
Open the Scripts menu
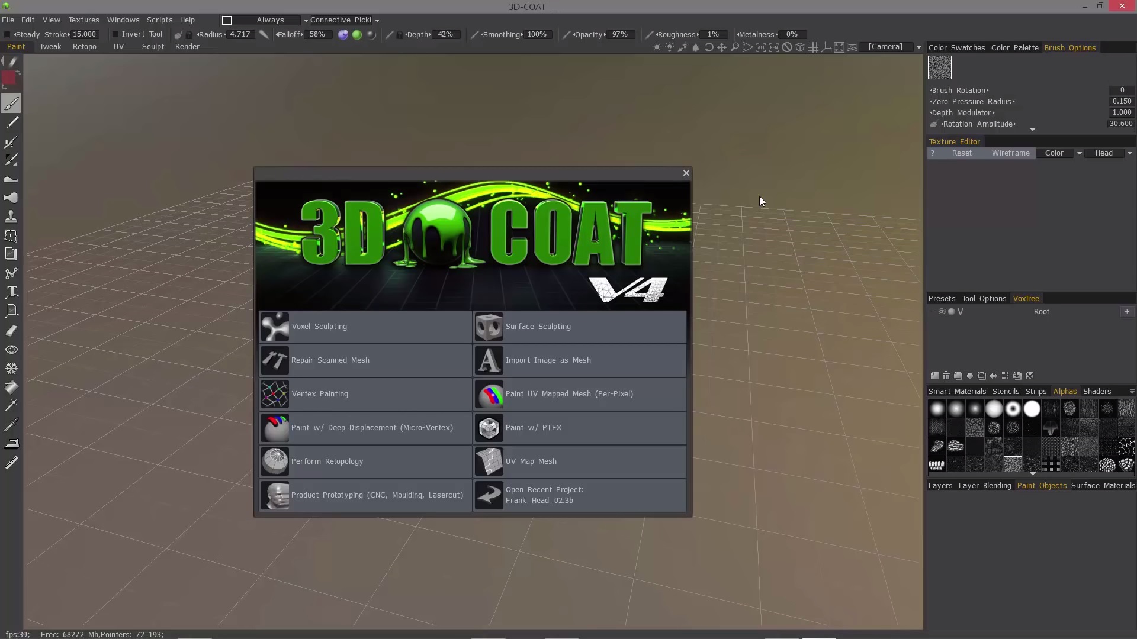click(159, 20)
